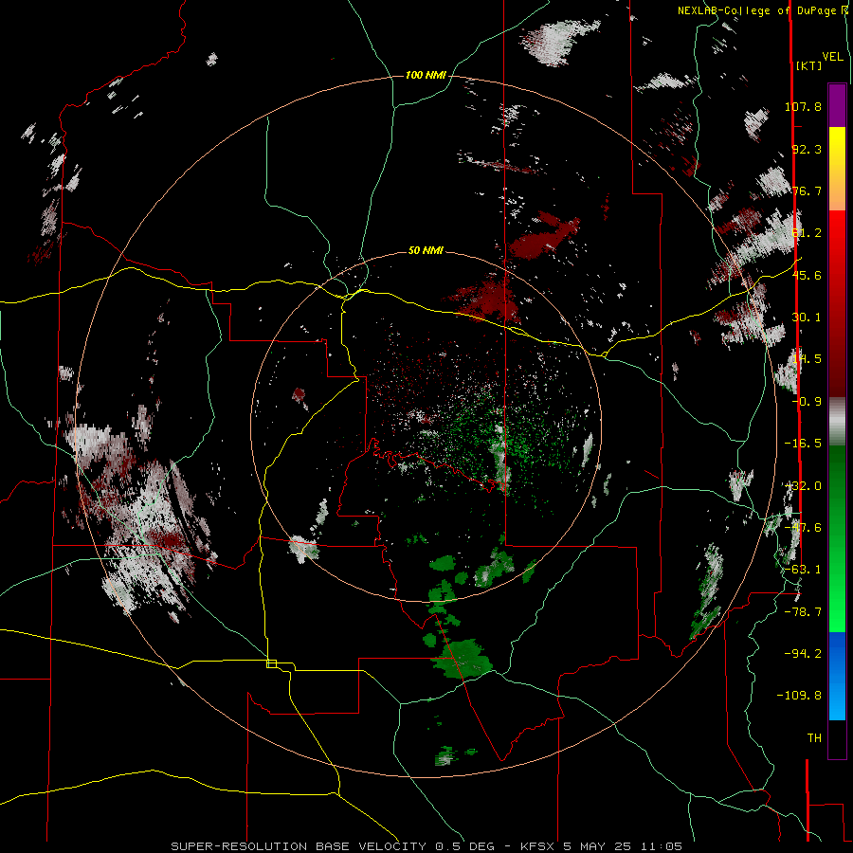Click the -78.7 legend value
853x853 pixels.
point(803,612)
